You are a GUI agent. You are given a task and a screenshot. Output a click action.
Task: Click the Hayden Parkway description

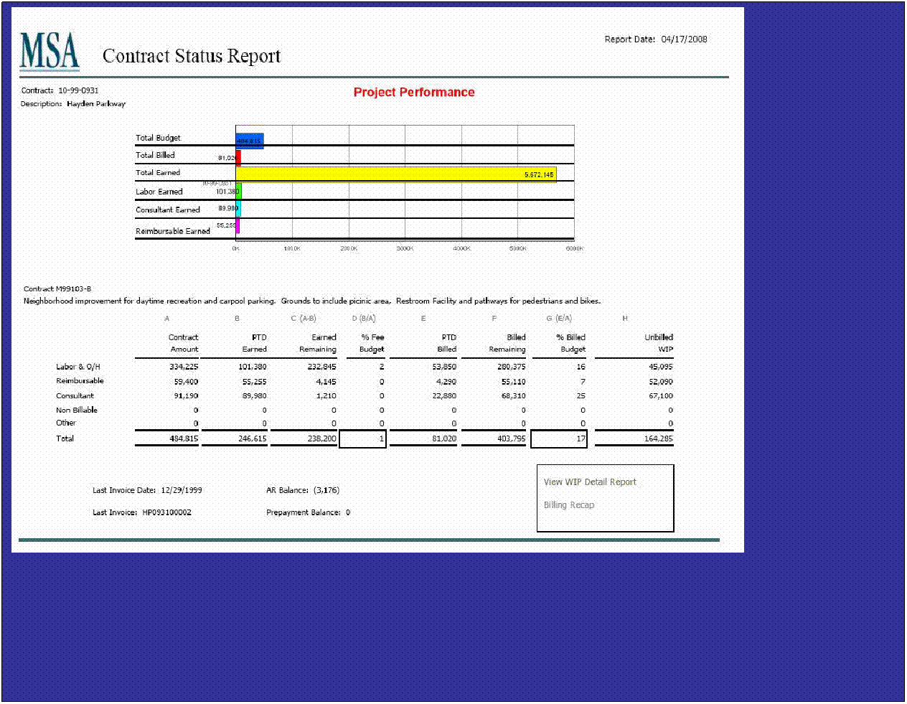click(96, 104)
